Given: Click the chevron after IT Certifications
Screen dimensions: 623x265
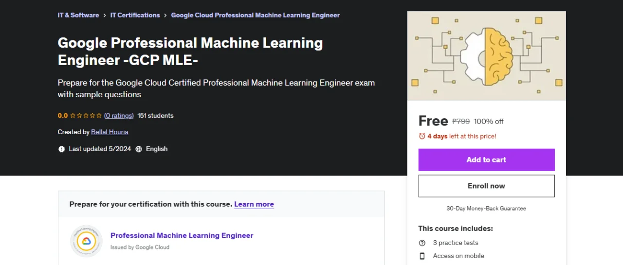Looking at the screenshot, I should [x=165, y=15].
